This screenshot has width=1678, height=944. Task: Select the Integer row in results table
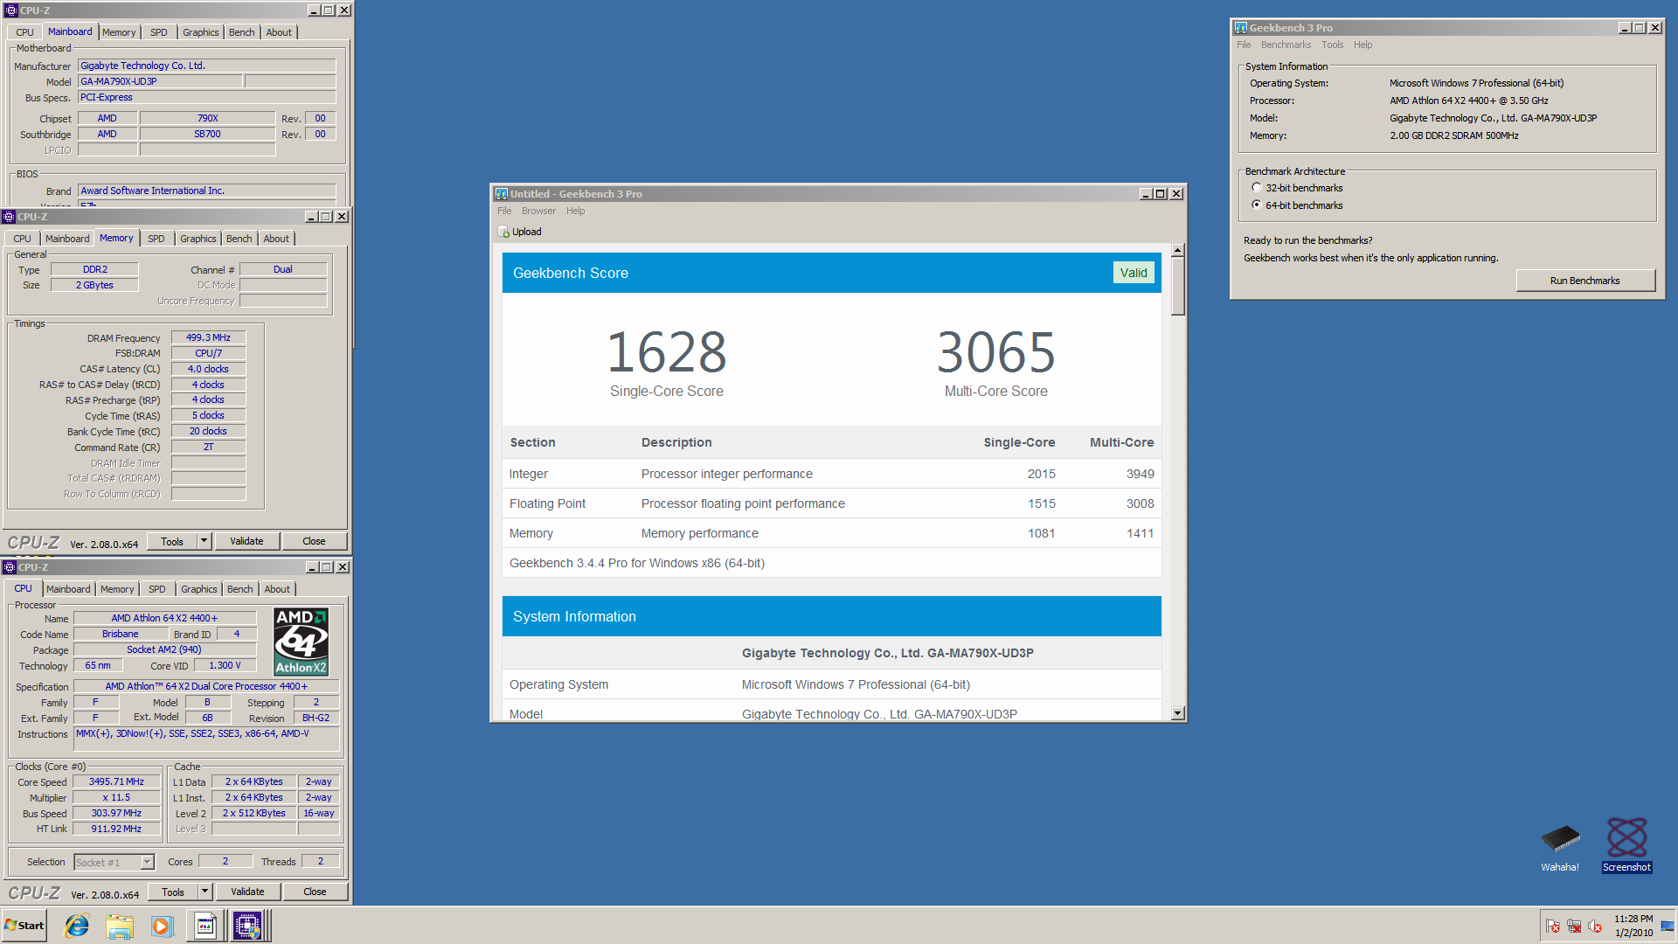click(x=831, y=474)
